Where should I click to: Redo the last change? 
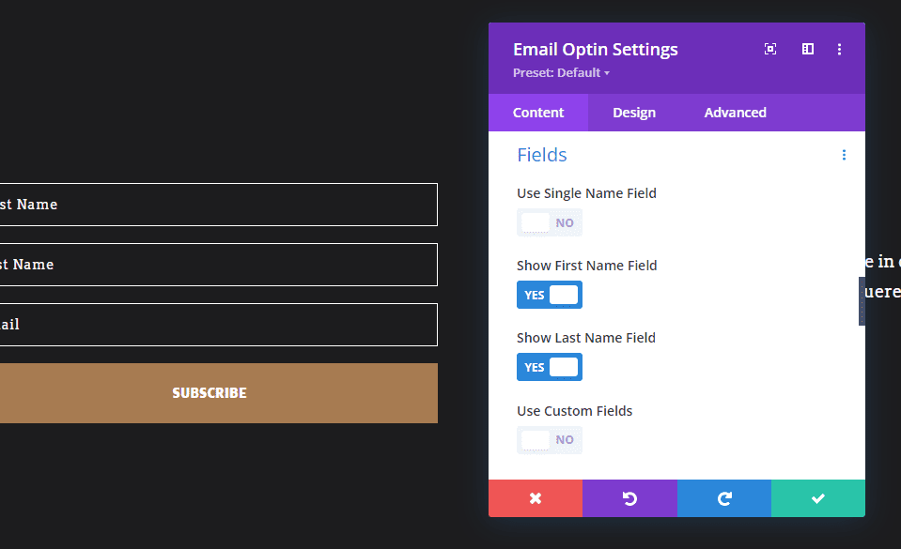click(x=724, y=498)
